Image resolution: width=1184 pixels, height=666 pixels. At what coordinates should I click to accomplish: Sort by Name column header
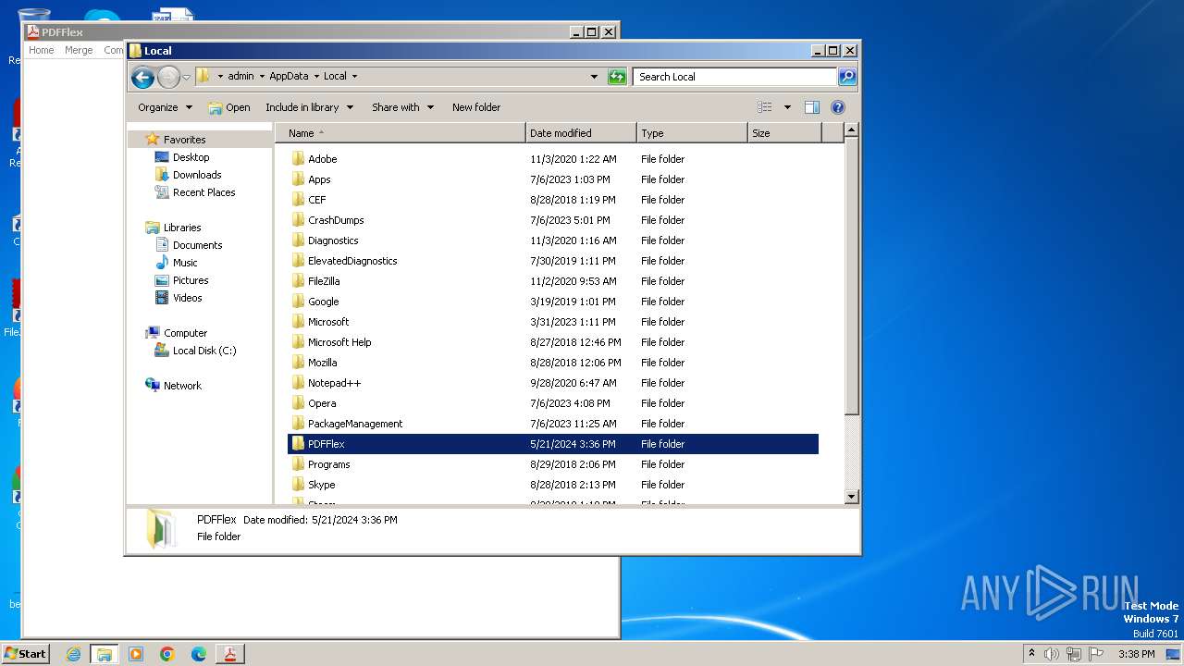click(401, 133)
